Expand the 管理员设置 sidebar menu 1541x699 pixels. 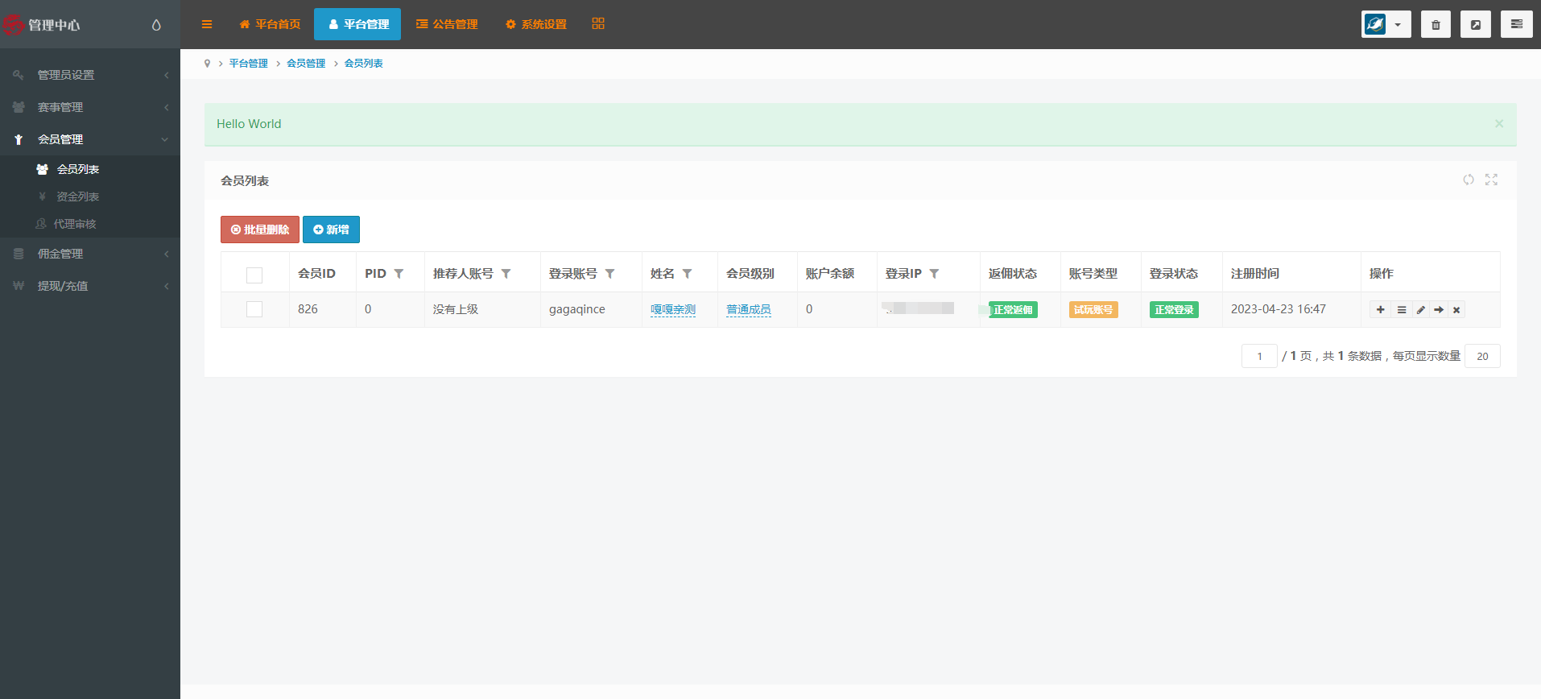(x=90, y=75)
